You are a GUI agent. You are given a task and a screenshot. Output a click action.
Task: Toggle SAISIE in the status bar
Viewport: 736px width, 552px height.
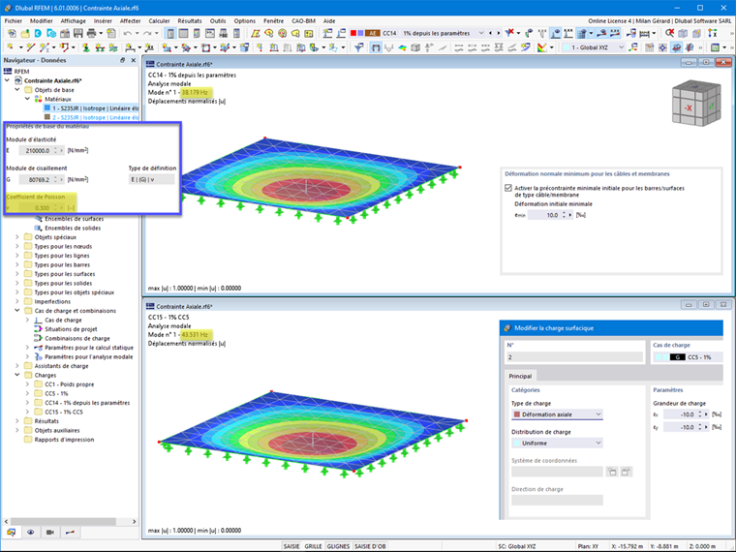pos(291,546)
